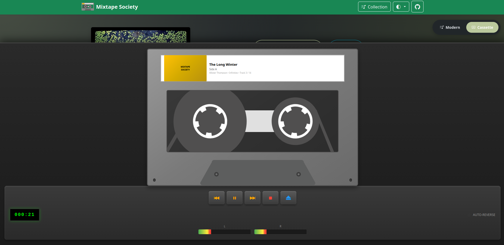Screen dimensions: 504x245
Task: Toggle the AUTO-REVERSE option
Action: pyautogui.click(x=484, y=215)
